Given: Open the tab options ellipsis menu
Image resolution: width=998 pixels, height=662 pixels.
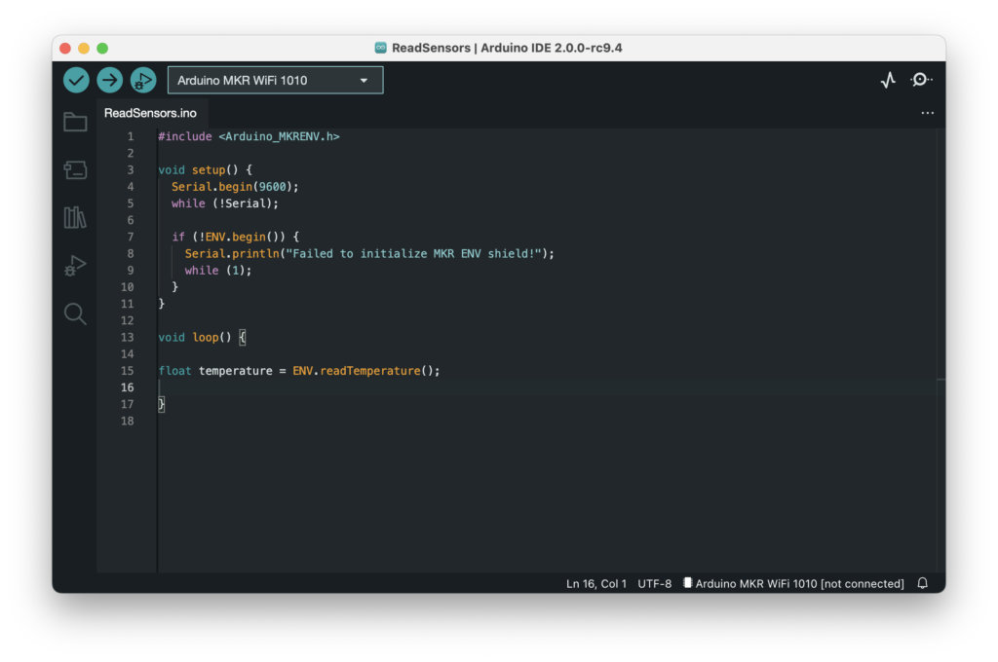Looking at the screenshot, I should [x=928, y=113].
